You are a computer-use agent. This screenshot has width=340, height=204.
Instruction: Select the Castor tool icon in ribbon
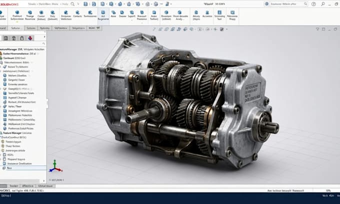pos(41,12)
